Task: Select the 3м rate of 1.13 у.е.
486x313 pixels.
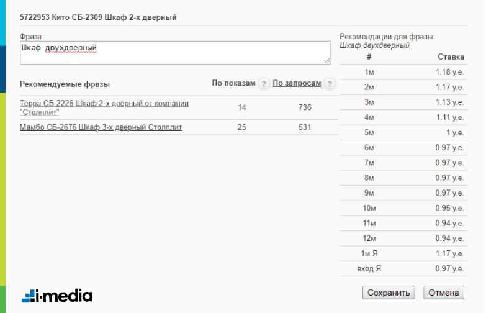Action: [x=403, y=102]
